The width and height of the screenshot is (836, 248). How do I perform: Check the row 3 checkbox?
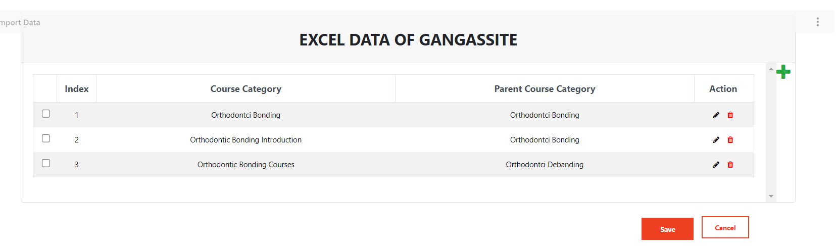point(46,163)
